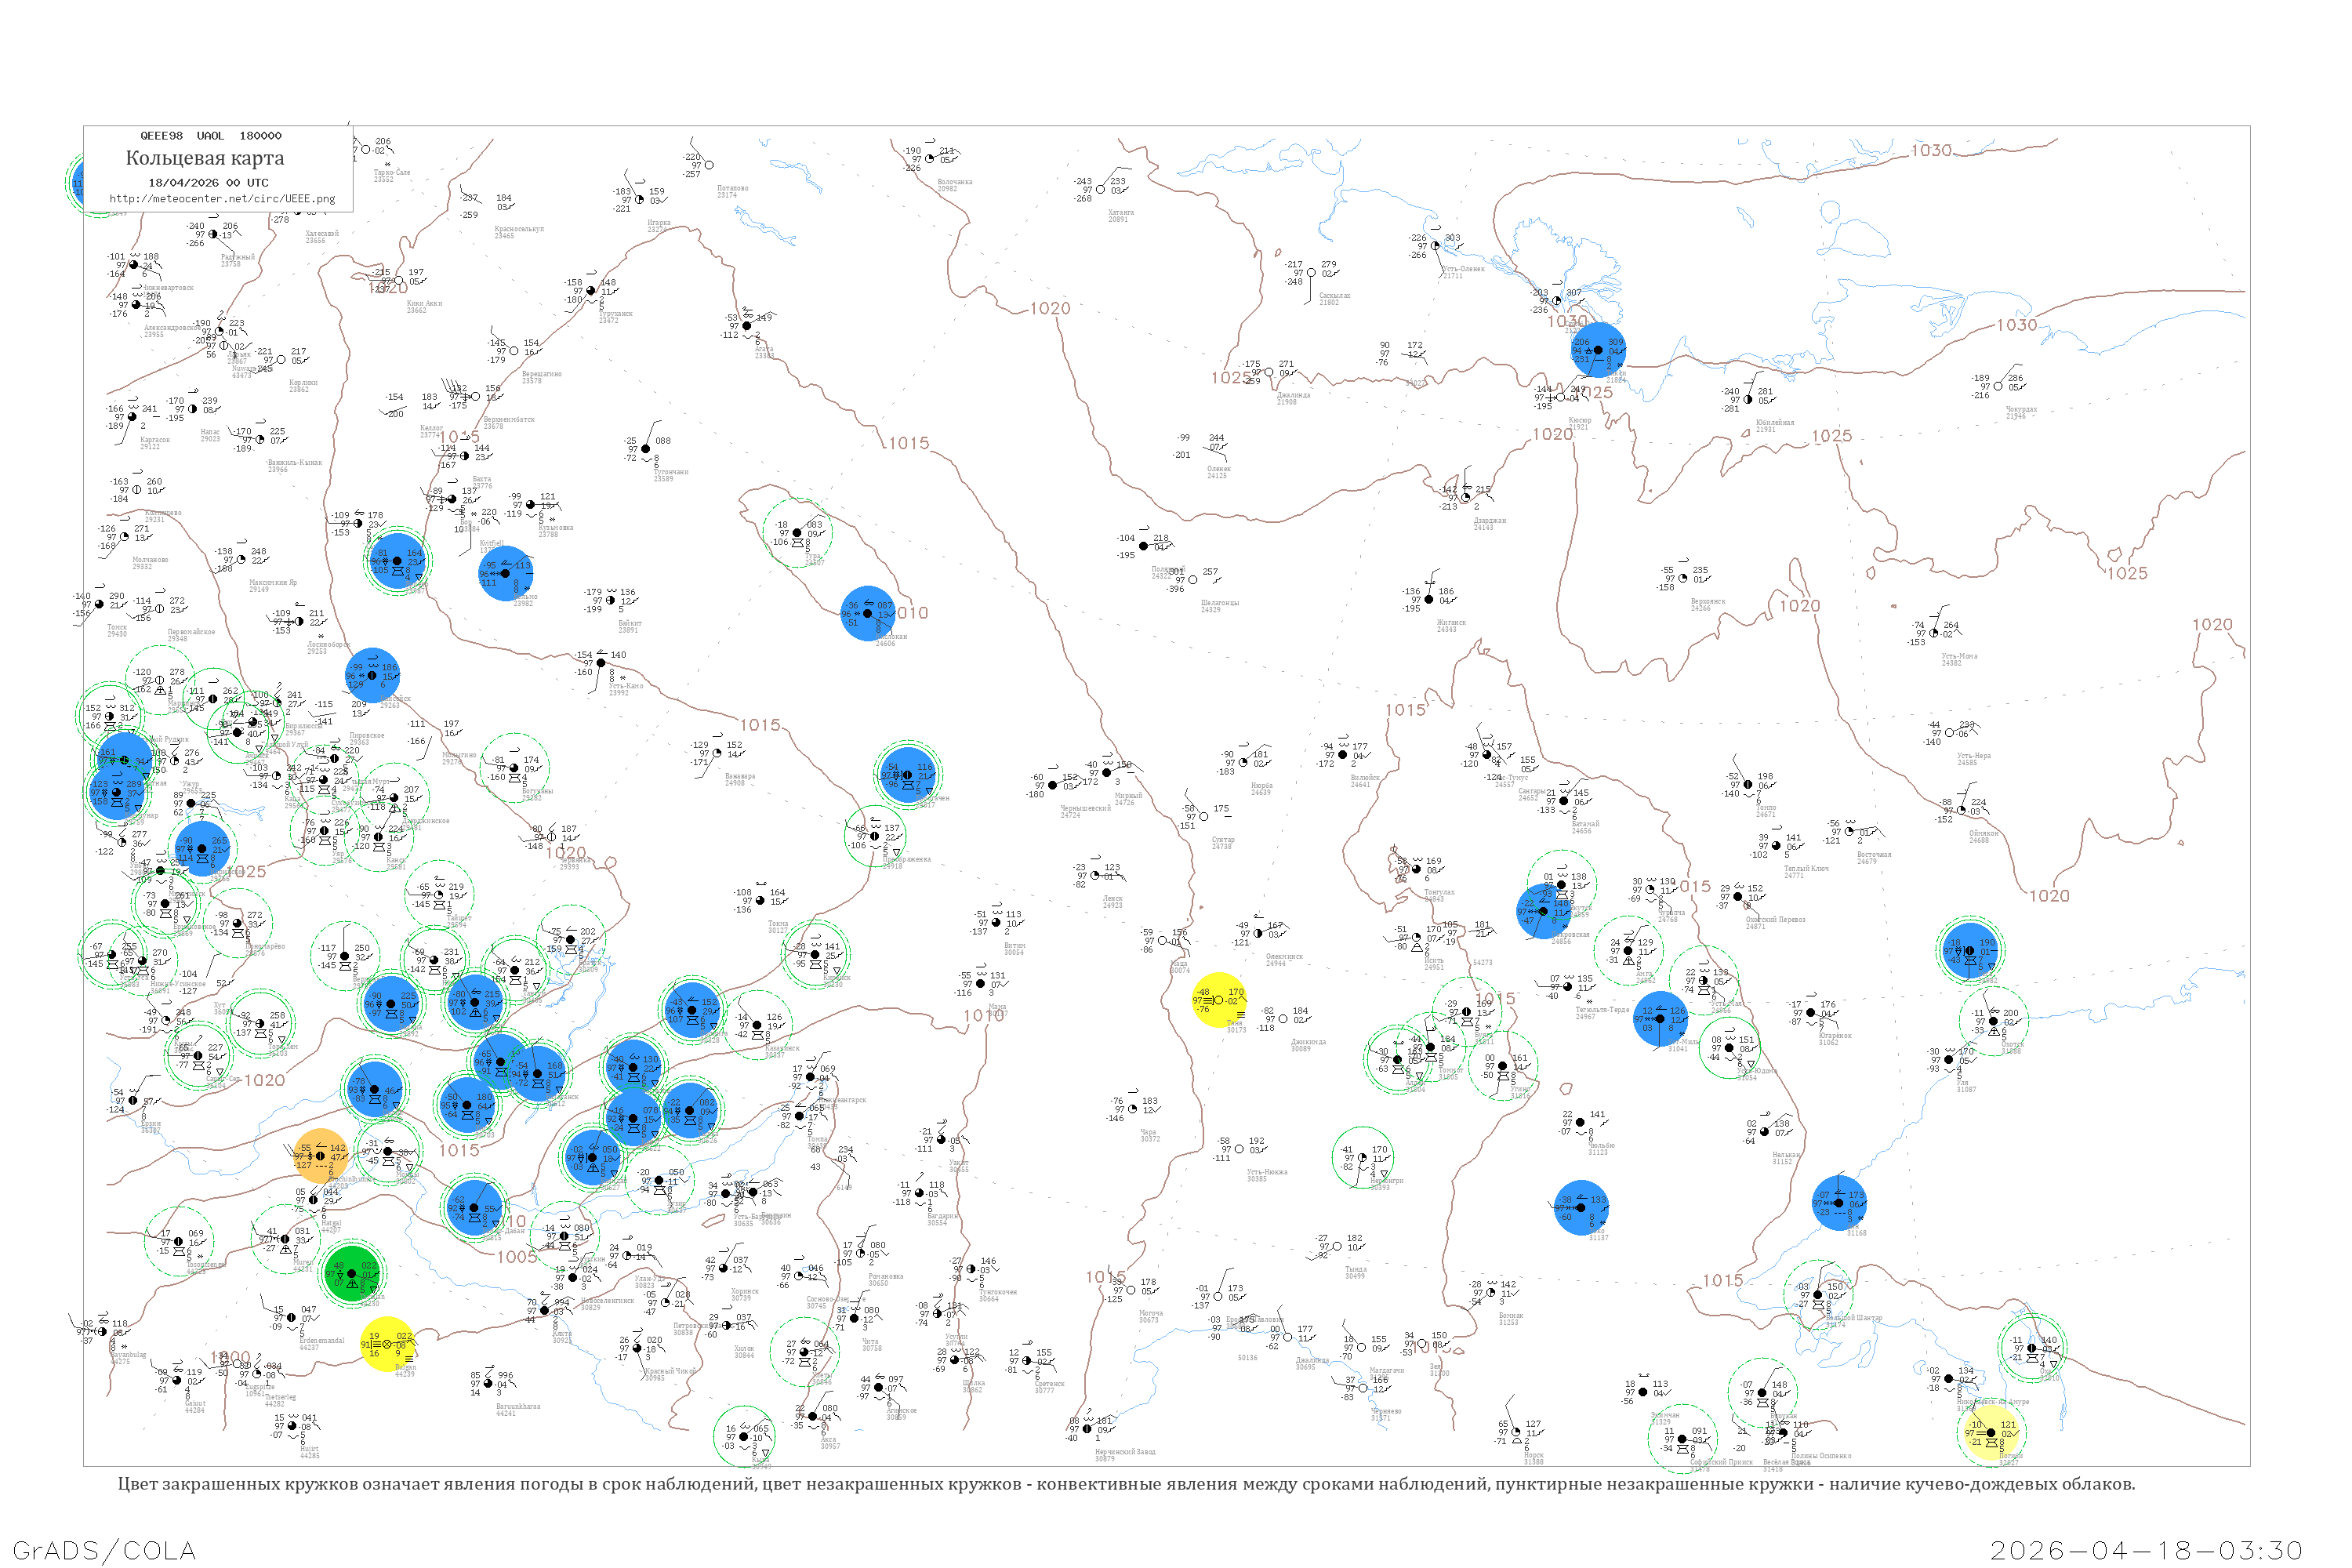
Task: Click the 18/04/2026 00 UTC date text
Action: point(208,183)
